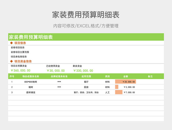Click the 品牌或服务标准 column header

tap(59, 76)
